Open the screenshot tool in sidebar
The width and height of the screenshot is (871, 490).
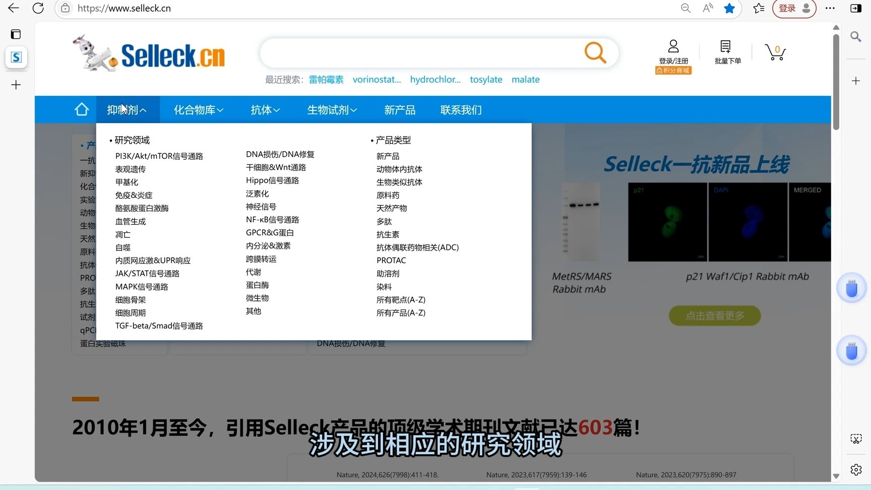856,439
